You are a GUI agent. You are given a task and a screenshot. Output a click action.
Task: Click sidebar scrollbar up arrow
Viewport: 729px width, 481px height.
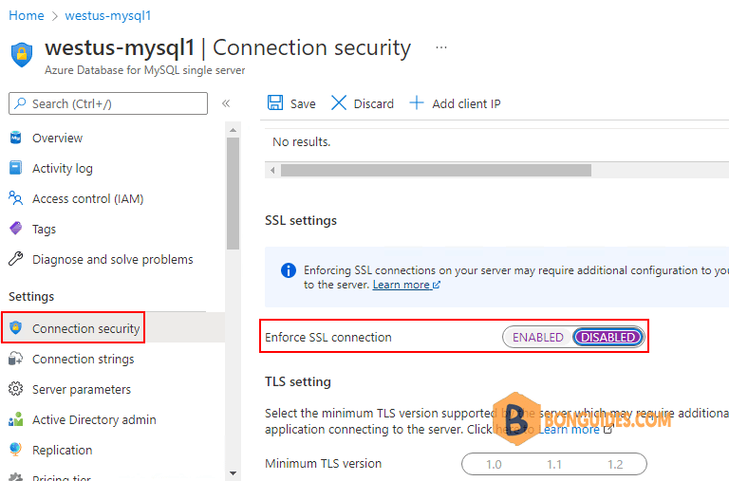click(x=233, y=130)
